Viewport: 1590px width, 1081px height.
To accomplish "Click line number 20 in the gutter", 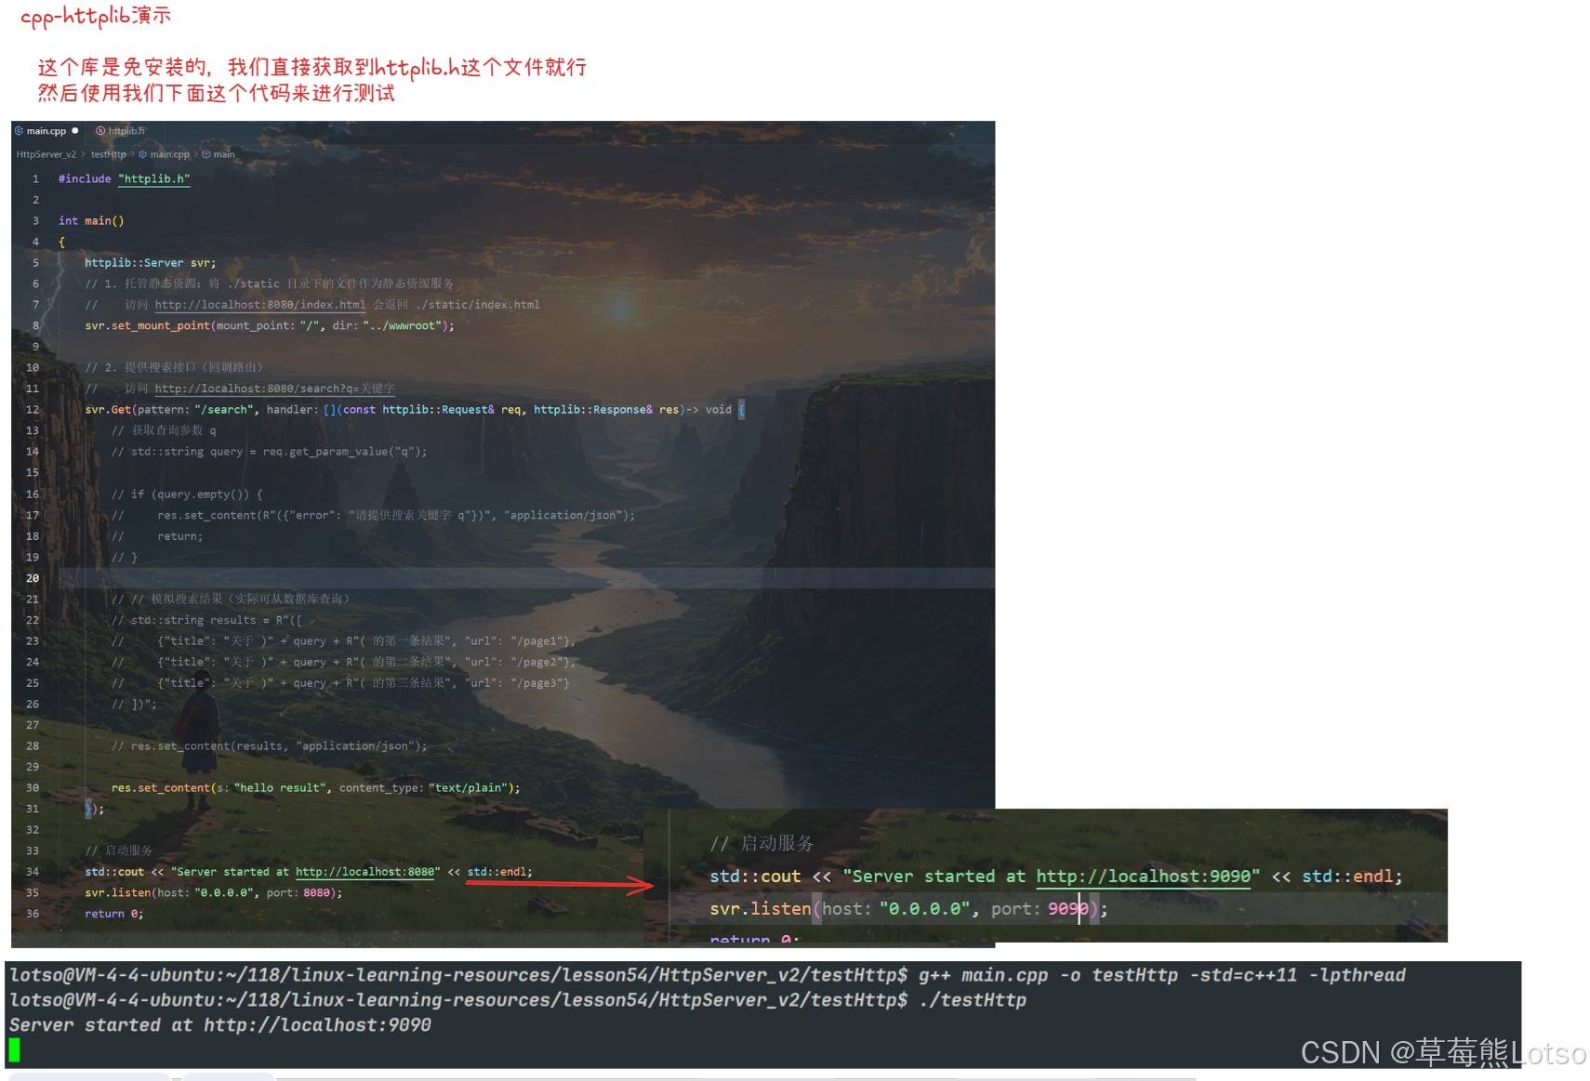I will click(33, 578).
